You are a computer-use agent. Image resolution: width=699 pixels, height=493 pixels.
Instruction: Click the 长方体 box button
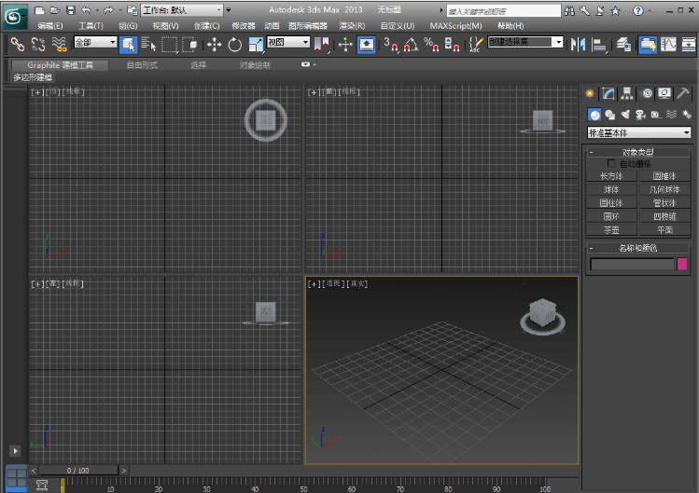click(x=611, y=175)
